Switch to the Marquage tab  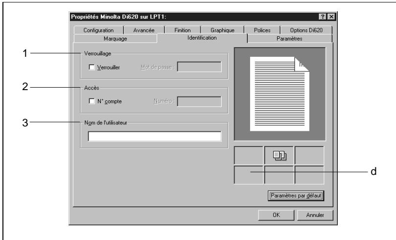click(116, 39)
